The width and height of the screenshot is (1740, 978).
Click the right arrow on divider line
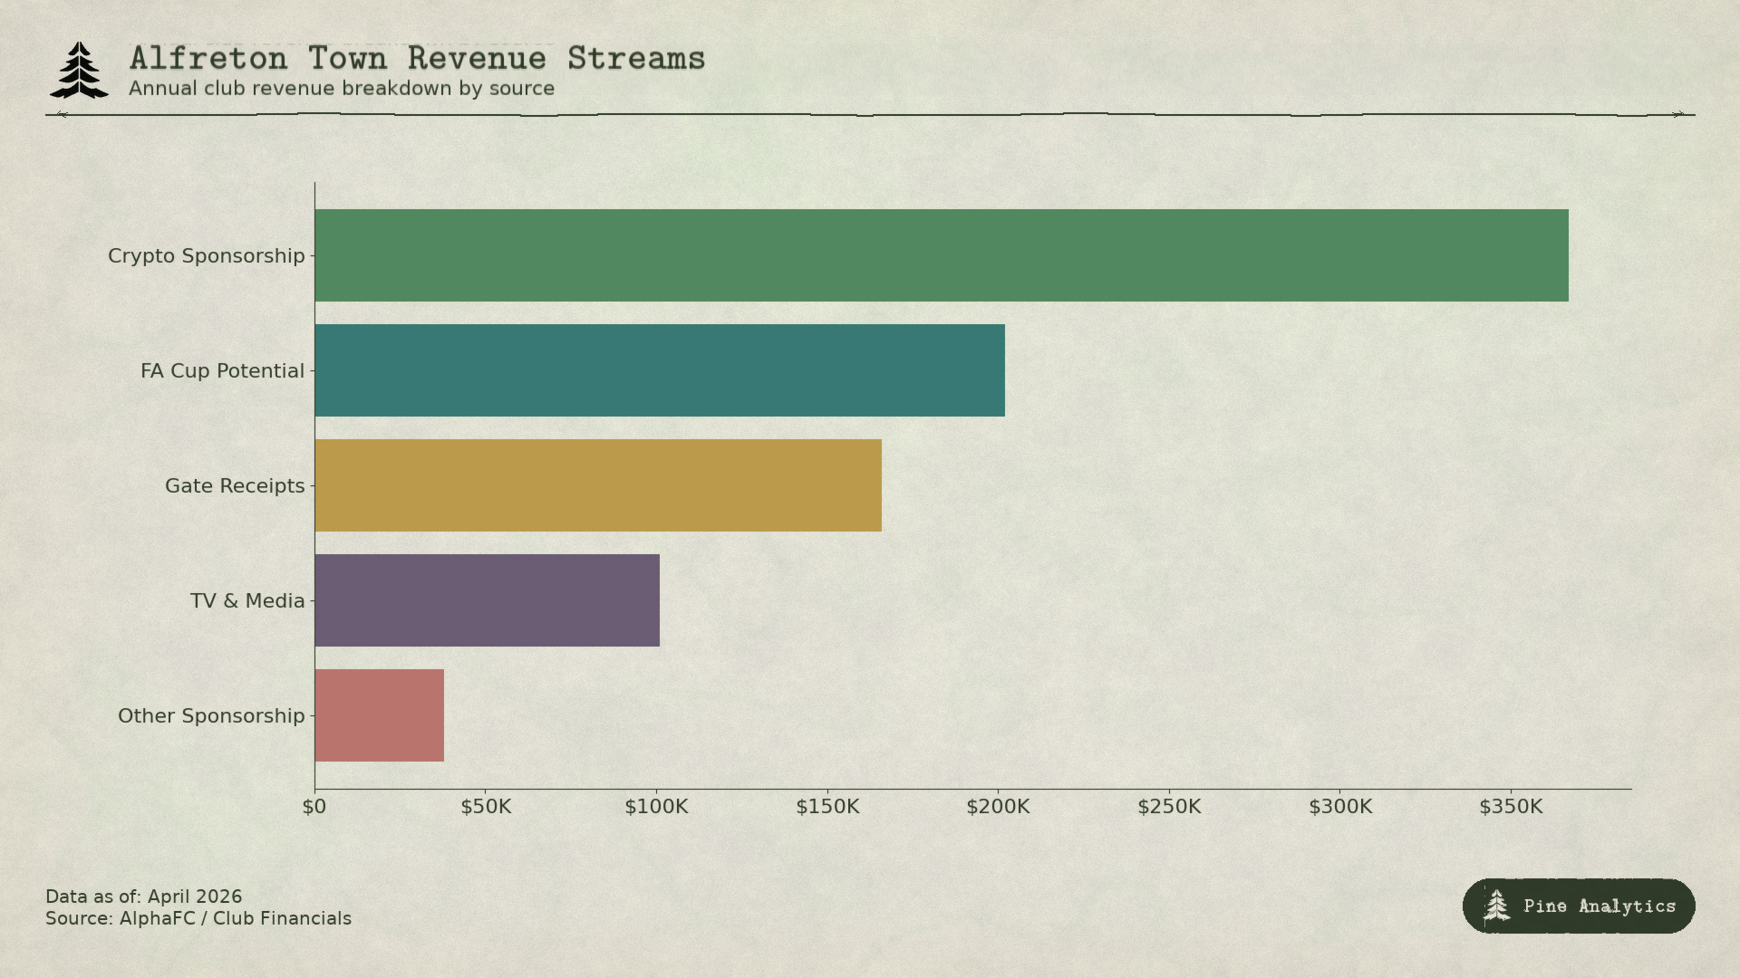(x=1677, y=115)
